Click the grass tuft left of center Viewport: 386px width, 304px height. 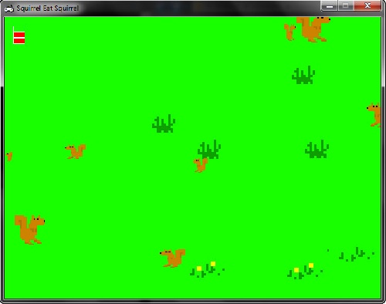[x=164, y=123]
